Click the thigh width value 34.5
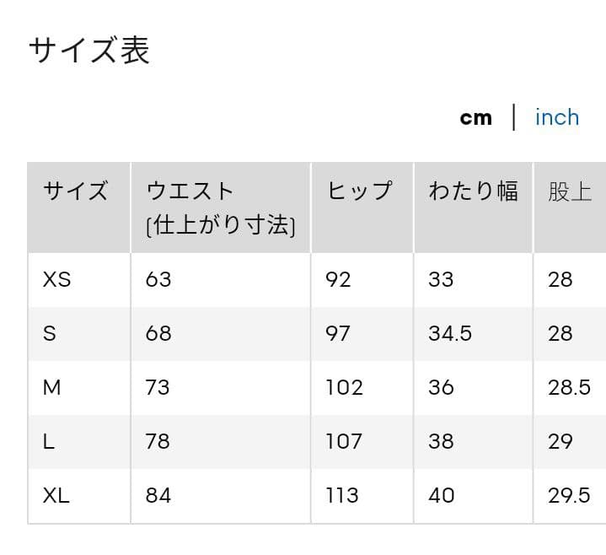 coord(450,333)
